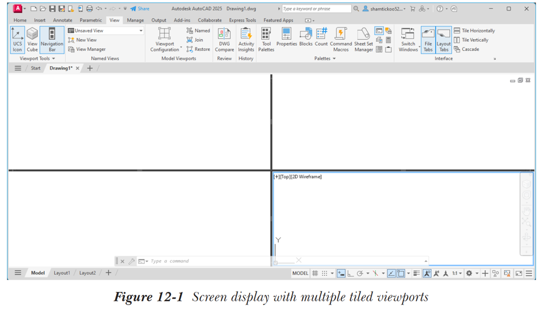Open the Properties palette
The image size is (543, 312).
click(286, 37)
